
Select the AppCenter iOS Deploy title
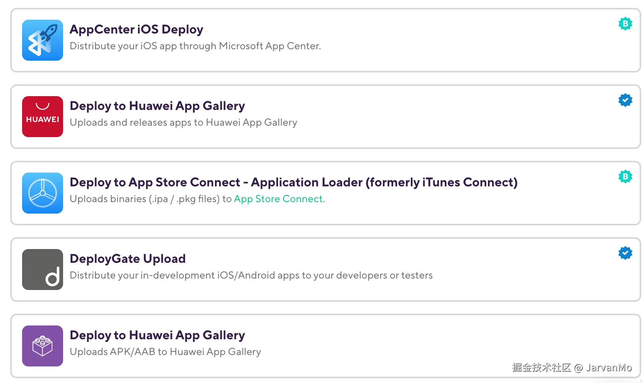tap(136, 30)
